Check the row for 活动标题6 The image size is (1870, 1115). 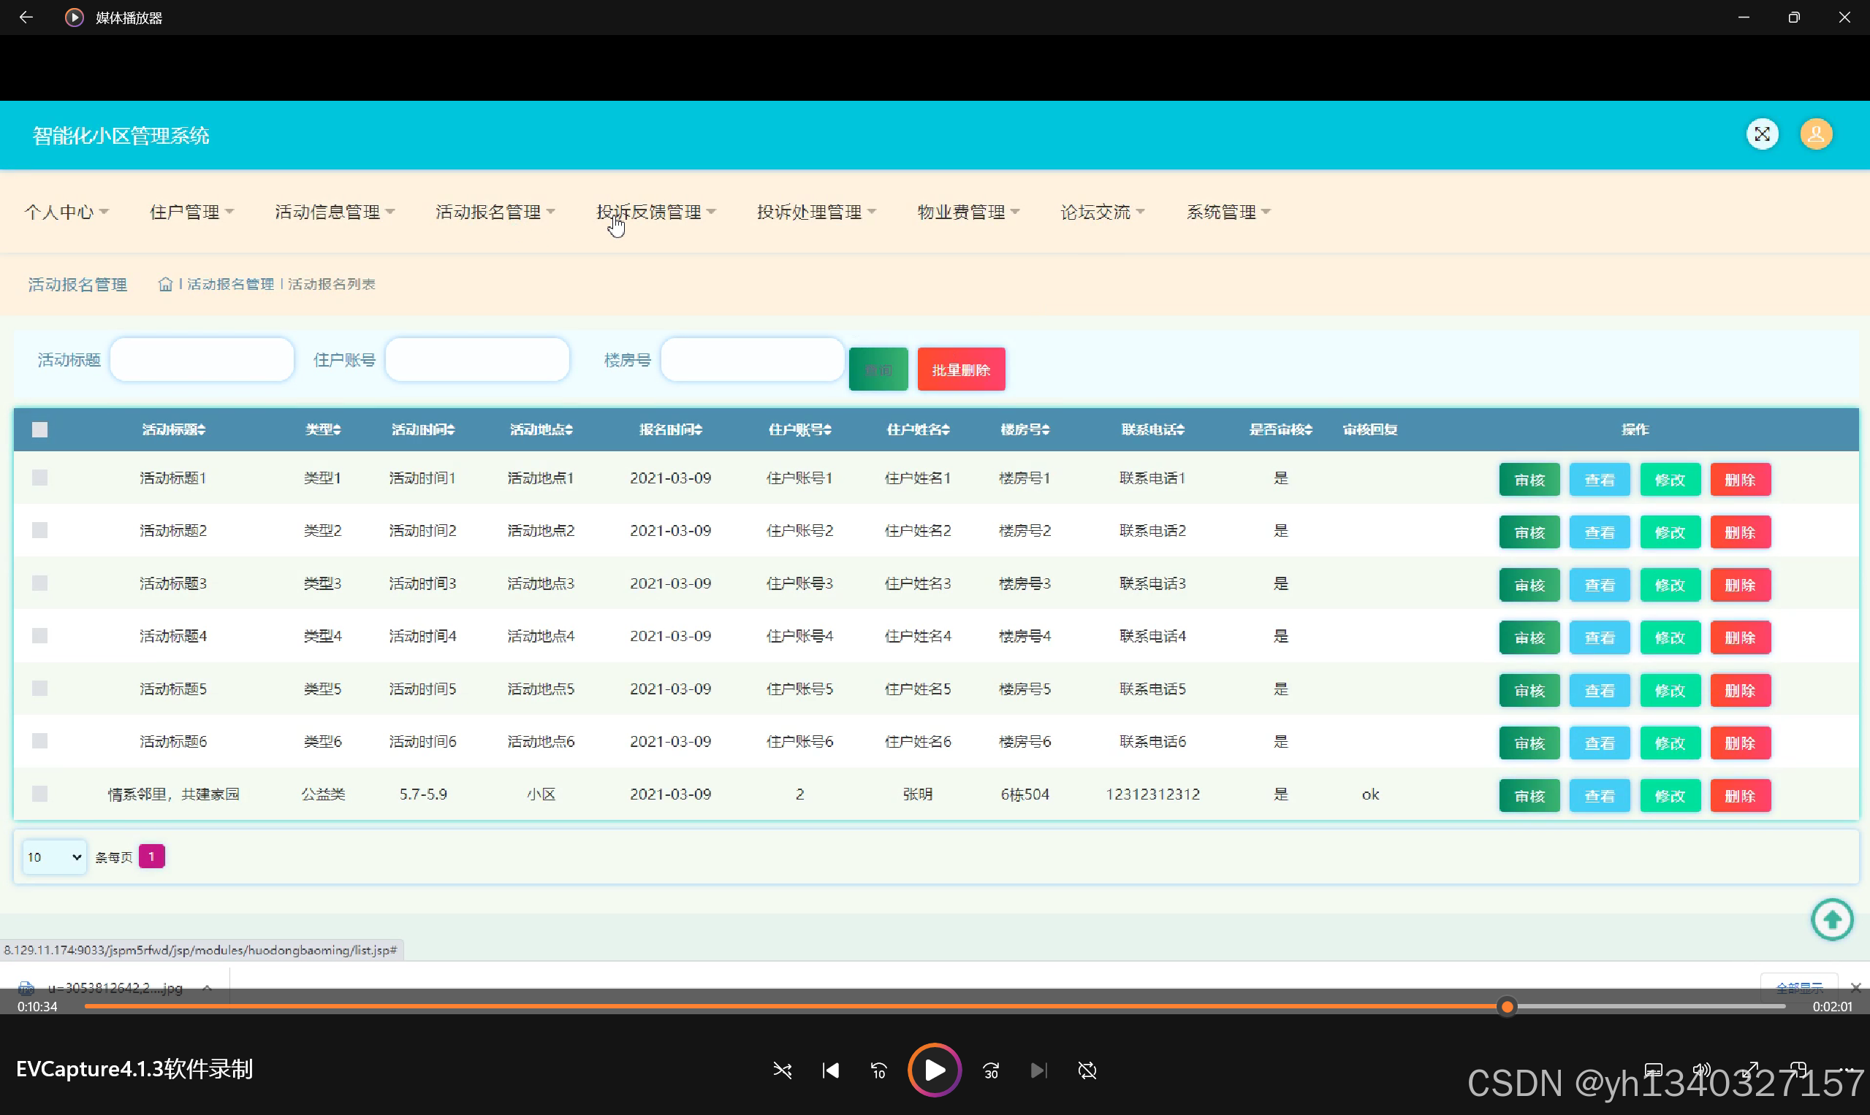click(40, 741)
